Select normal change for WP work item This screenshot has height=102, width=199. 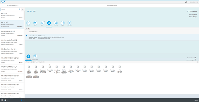point(12,33)
